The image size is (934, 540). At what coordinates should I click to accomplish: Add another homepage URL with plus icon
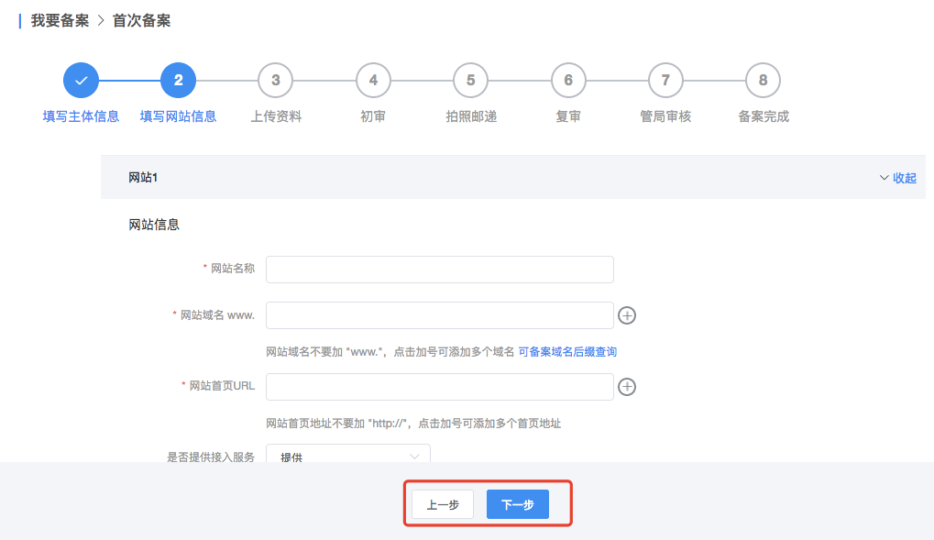627,387
